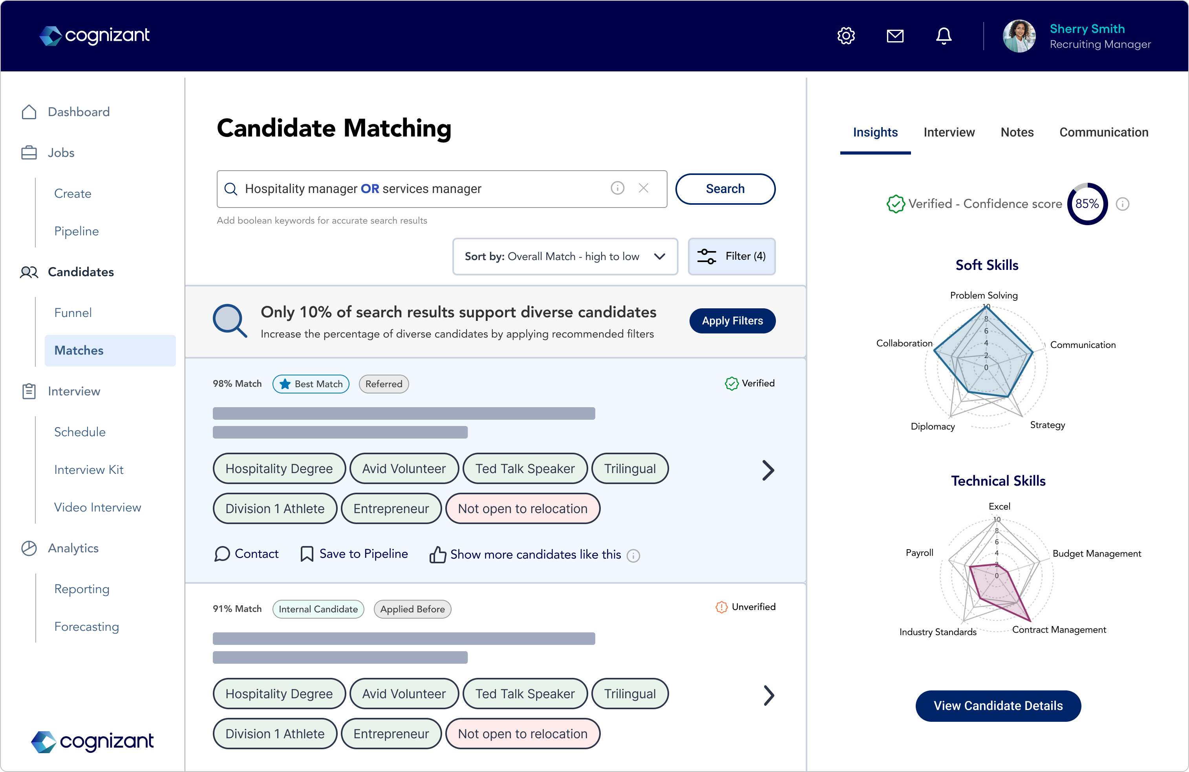This screenshot has width=1189, height=772.
Task: Open Sort by Overall Match dropdown
Action: click(565, 257)
